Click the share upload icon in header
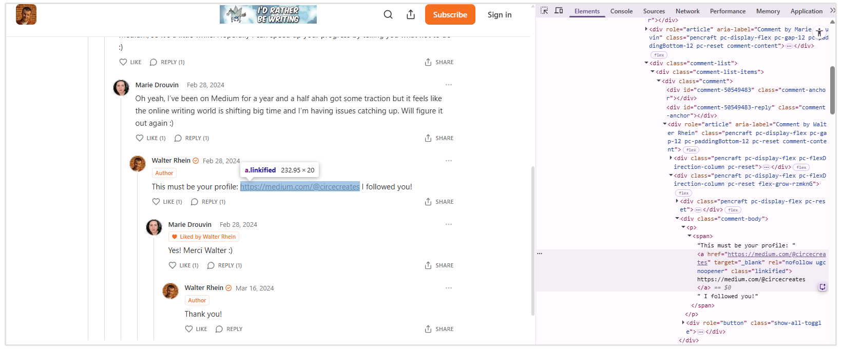The image size is (842, 349). point(411,14)
